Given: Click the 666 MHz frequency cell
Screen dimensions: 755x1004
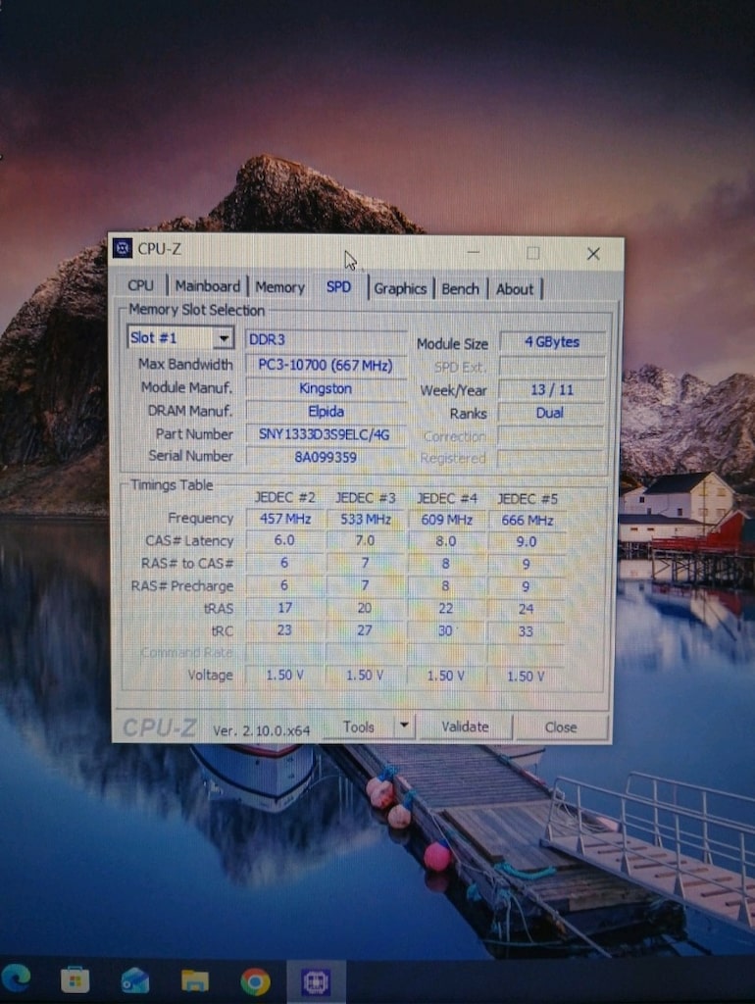Looking at the screenshot, I should click(x=527, y=520).
